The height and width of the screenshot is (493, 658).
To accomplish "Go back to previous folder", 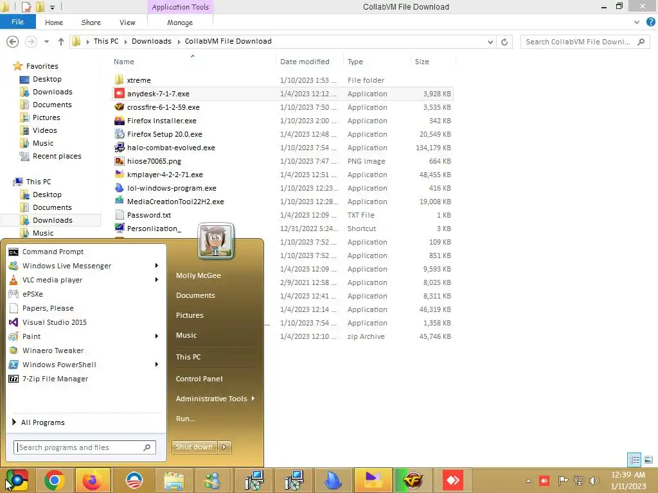I will (13, 42).
